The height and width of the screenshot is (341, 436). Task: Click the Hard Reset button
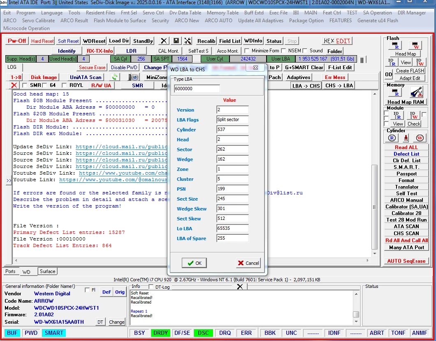[x=42, y=41]
